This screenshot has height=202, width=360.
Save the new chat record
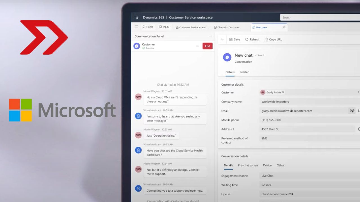pyautogui.click(x=235, y=40)
